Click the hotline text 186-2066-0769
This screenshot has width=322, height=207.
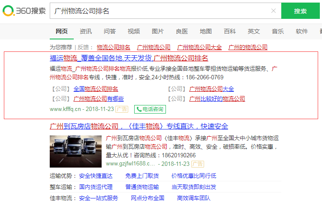(x=205, y=78)
